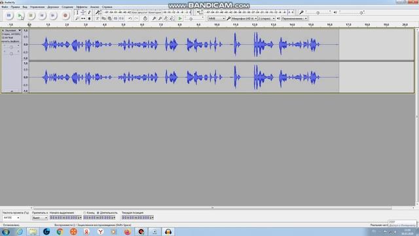Switch to Audacity headphones taskbar icon

click(x=168, y=231)
